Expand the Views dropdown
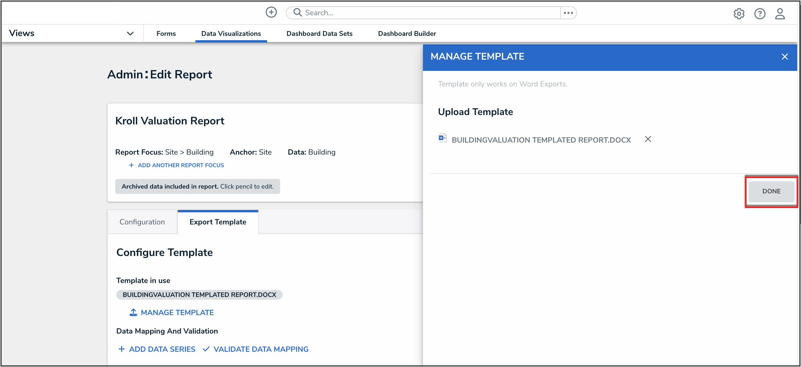 [x=130, y=33]
